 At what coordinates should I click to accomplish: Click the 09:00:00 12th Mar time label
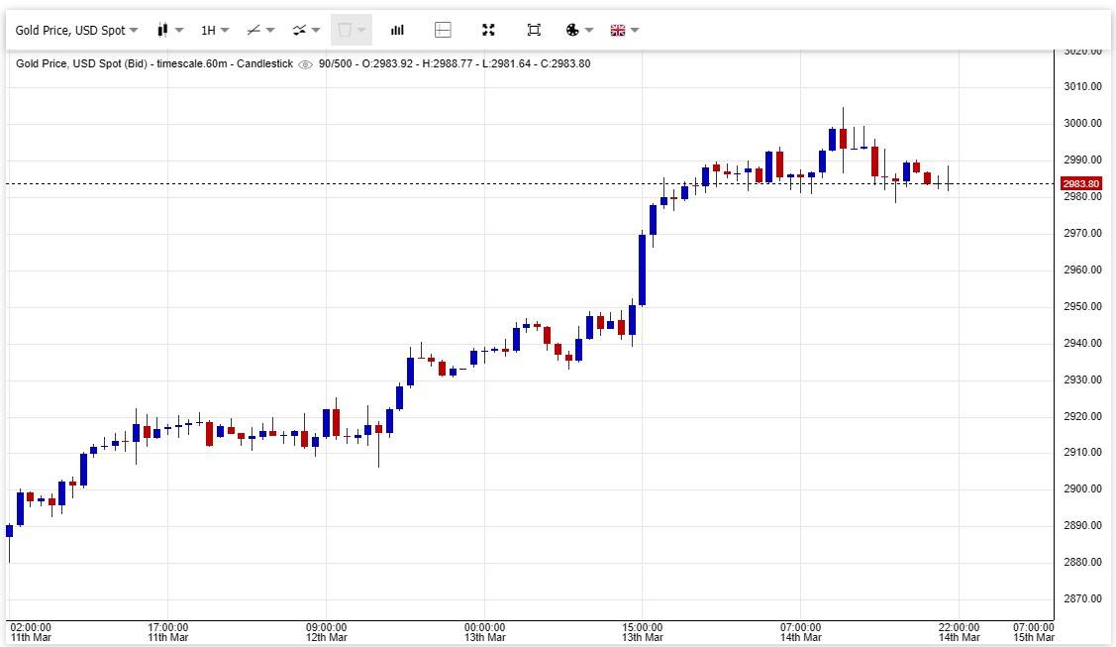tap(326, 632)
